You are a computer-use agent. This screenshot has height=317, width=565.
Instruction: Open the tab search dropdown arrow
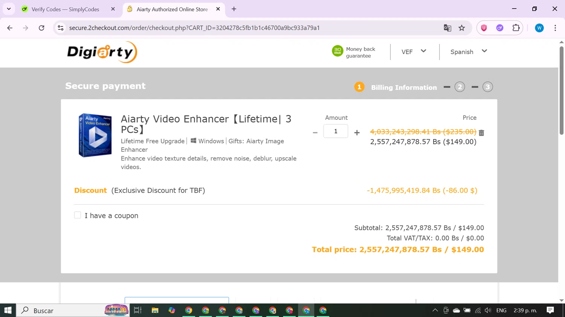click(x=9, y=9)
